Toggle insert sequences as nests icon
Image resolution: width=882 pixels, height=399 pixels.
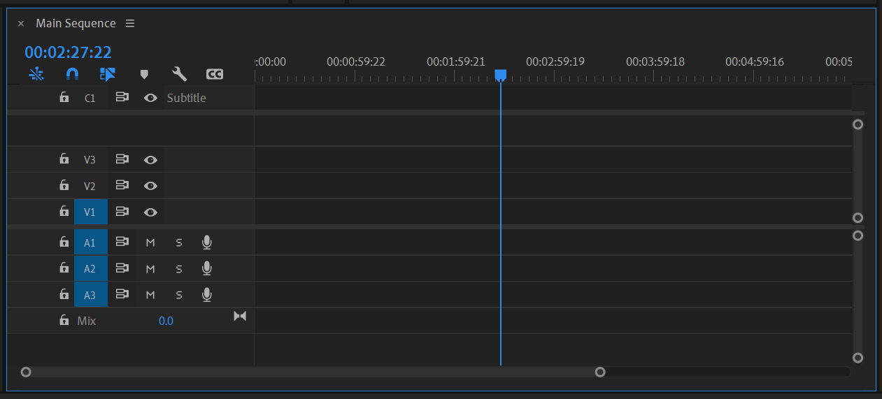[x=36, y=73]
